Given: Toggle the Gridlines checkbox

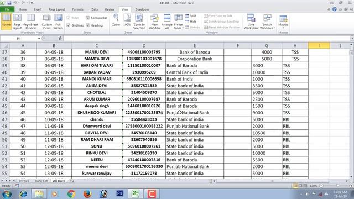Looking at the screenshot, I should tap(69, 25).
